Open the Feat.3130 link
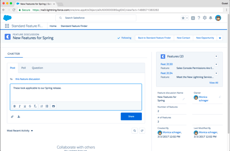230x151 pixels. pyautogui.click(x=167, y=64)
